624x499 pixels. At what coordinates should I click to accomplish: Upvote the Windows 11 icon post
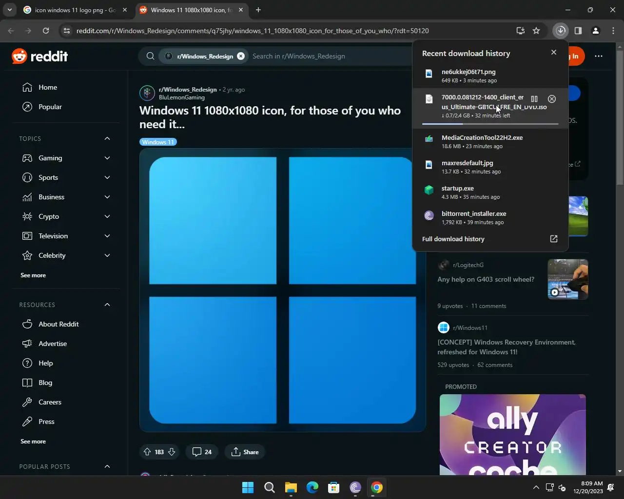pyautogui.click(x=147, y=452)
